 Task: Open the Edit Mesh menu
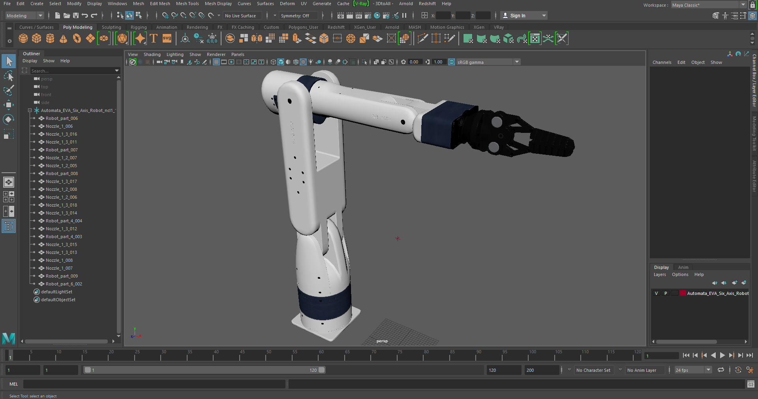pos(160,4)
